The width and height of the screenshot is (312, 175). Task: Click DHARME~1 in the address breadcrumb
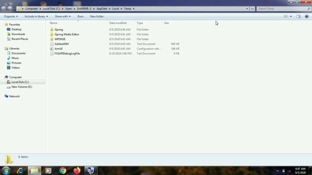(84, 9)
